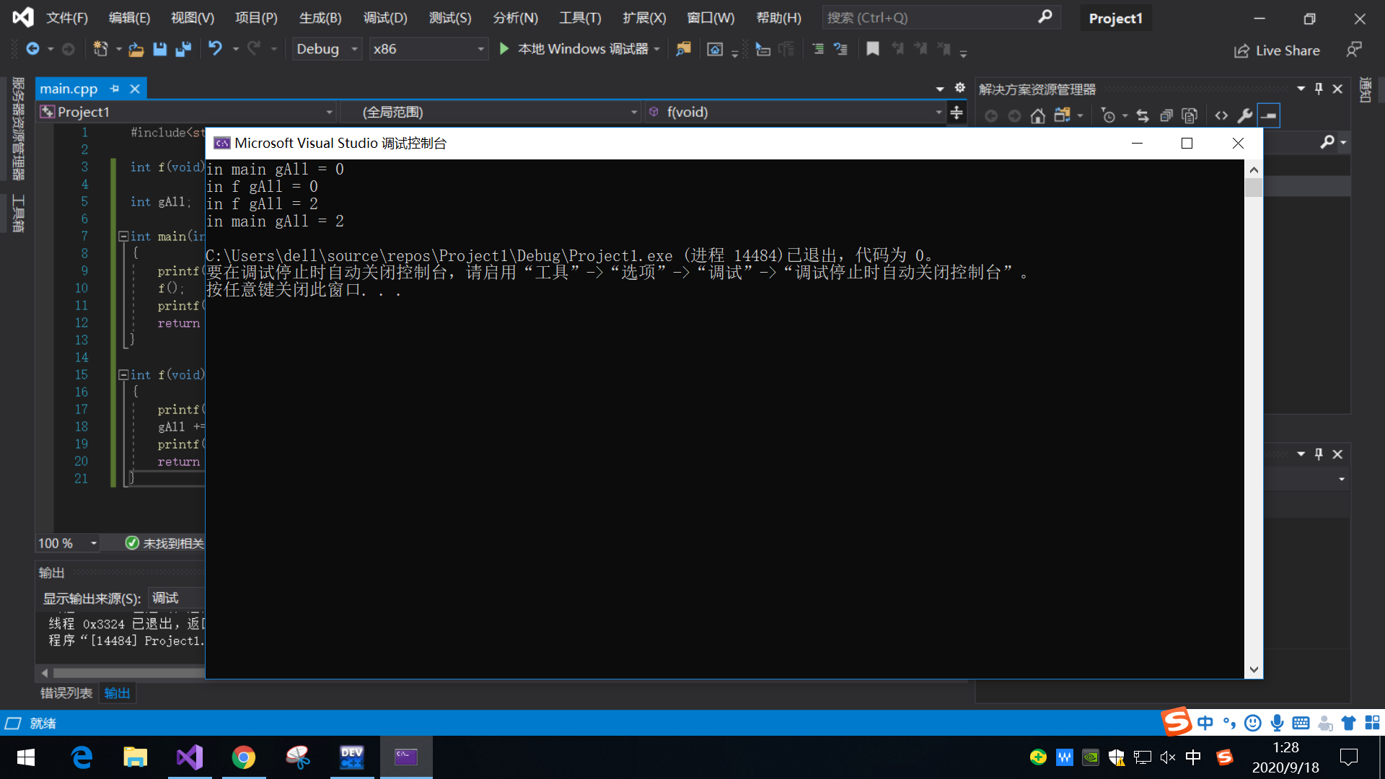Click the Undo arrow icon
Screen dimensions: 1385x779
[215, 48]
